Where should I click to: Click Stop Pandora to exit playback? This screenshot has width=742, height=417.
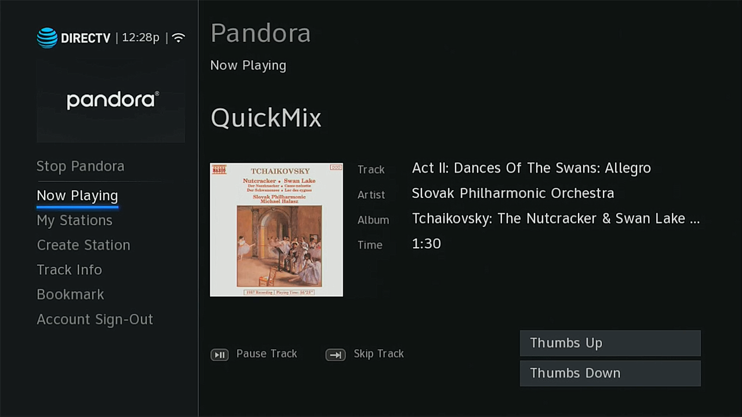tap(80, 166)
